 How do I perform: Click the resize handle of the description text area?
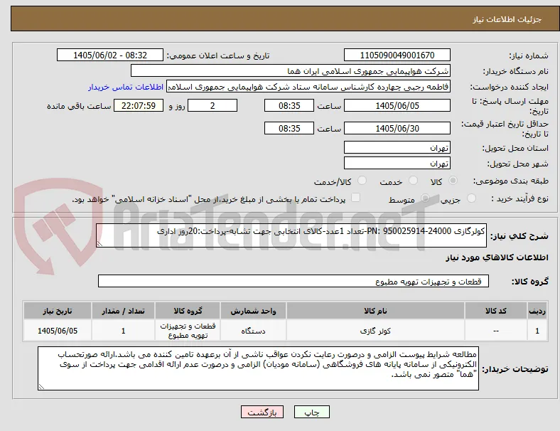[x=99, y=244]
